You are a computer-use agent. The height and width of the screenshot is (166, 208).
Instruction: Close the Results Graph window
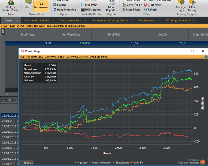[203, 51]
